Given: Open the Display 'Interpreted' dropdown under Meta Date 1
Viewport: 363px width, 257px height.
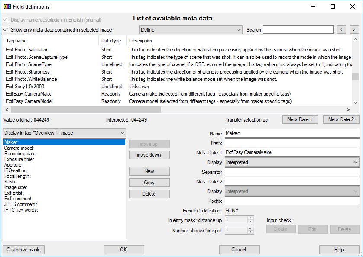Looking at the screenshot, I should point(292,162).
